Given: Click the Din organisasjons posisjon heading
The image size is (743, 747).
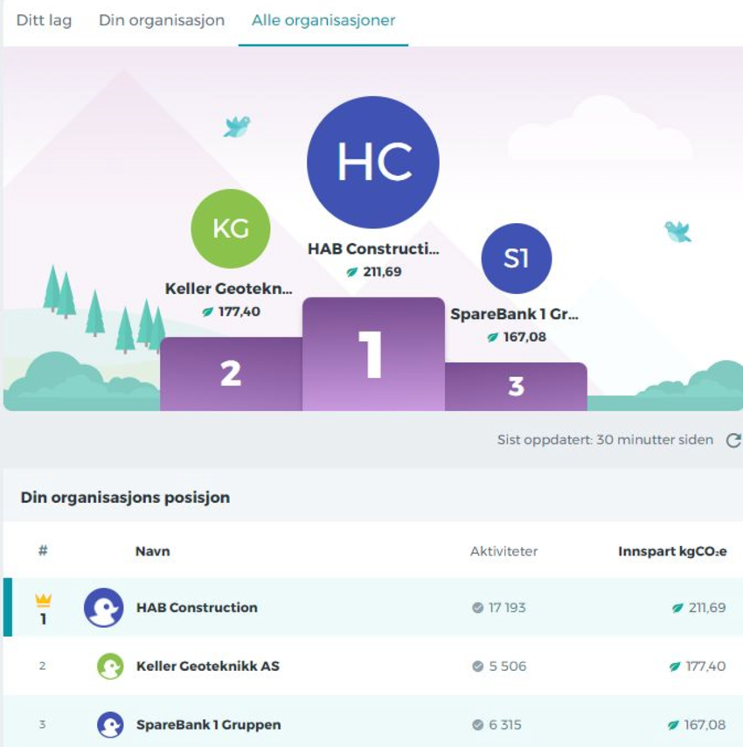Looking at the screenshot, I should tap(125, 498).
